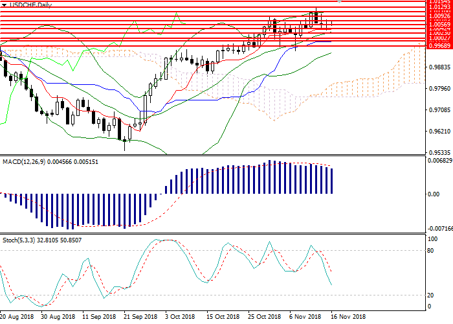The height and width of the screenshot is (324, 453).
Task: Click the Stochastic 80 level value
Action: click(430, 251)
